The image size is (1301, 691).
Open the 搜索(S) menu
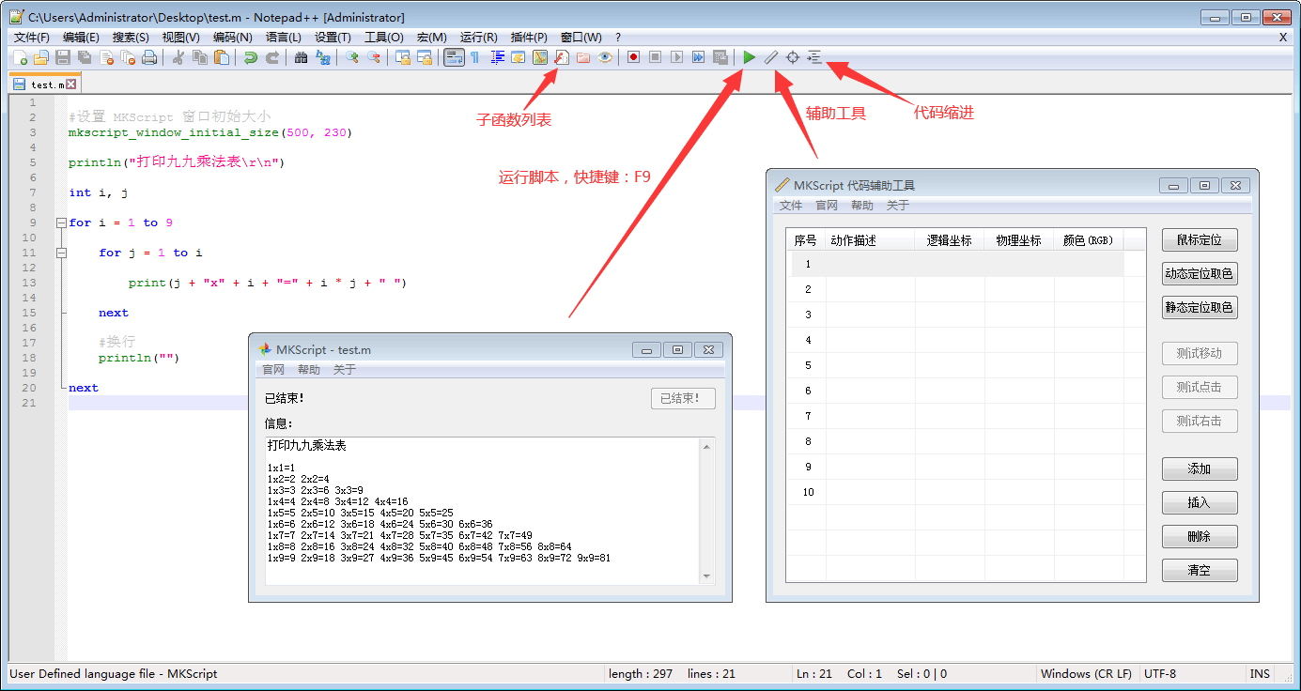coord(131,38)
